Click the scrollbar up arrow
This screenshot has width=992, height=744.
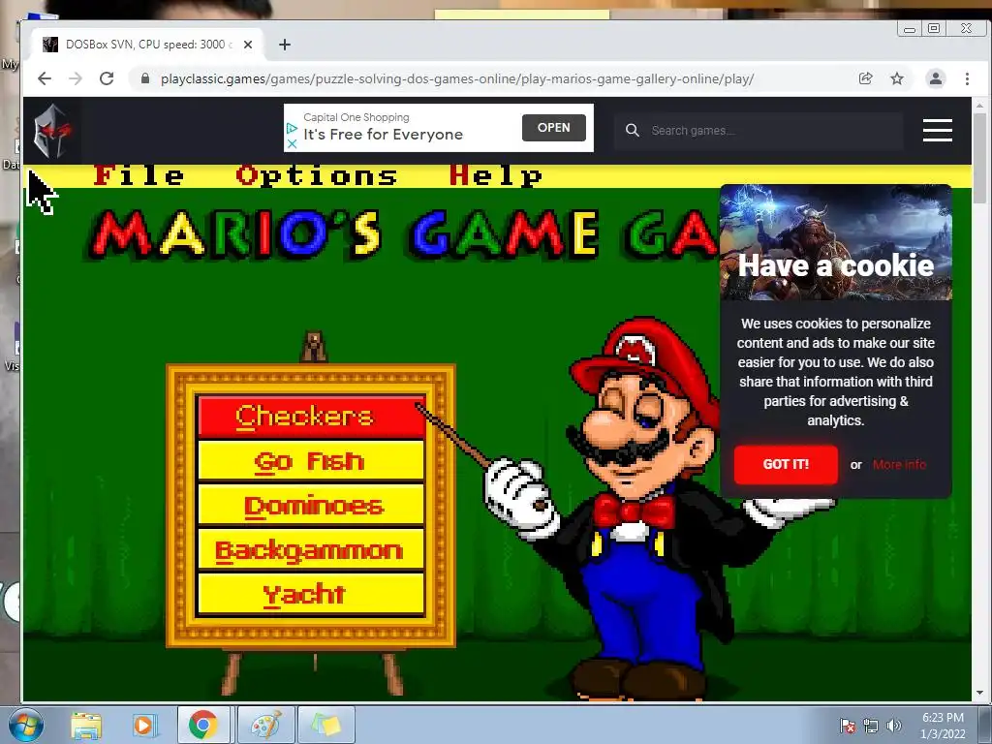point(979,105)
